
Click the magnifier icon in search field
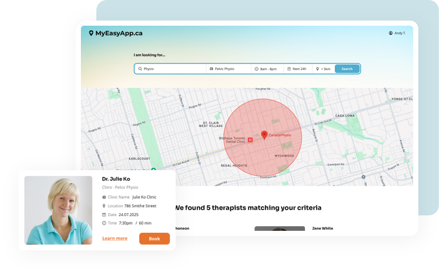pyautogui.click(x=140, y=69)
